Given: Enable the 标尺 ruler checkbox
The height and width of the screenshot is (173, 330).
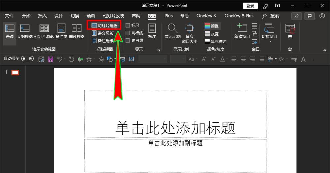Looking at the screenshot, I should click(x=127, y=25).
